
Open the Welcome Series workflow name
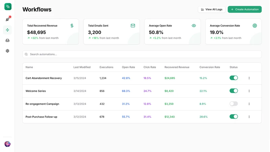pyautogui.click(x=36, y=91)
